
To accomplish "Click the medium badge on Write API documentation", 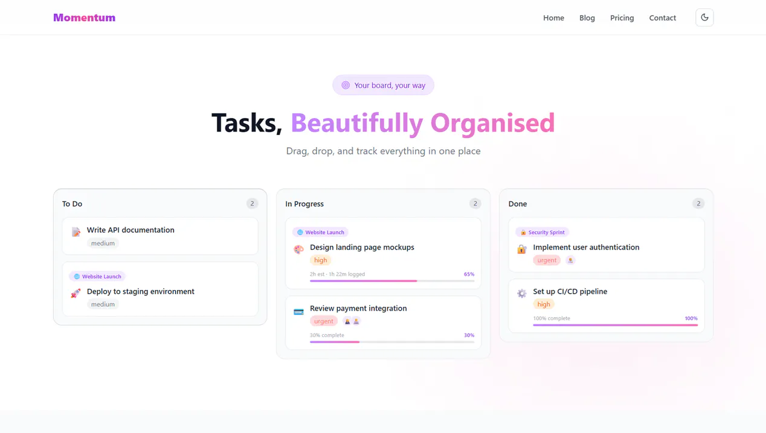I will (x=103, y=243).
